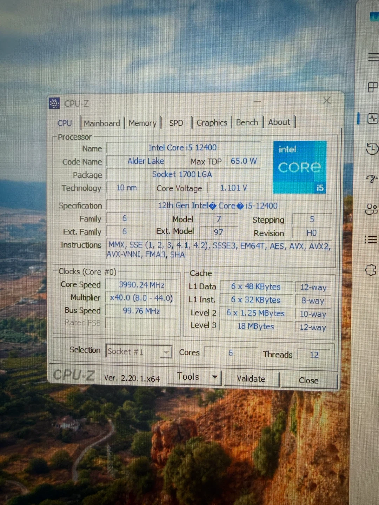Switch to the SPD tab

pyautogui.click(x=176, y=123)
